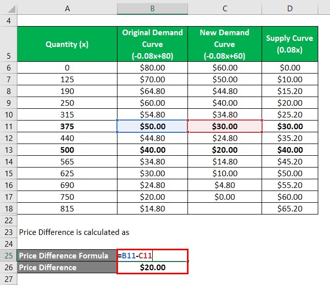Viewport: 330px width, 285px height.
Task: Select the Supply Curve header cell
Action: [289, 44]
